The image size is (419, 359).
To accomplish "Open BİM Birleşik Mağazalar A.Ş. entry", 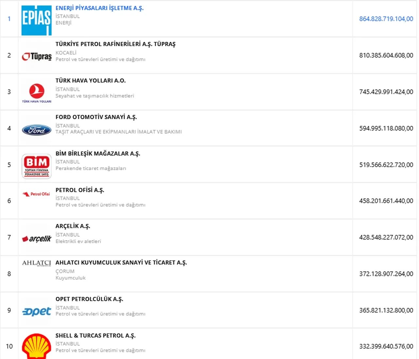I will tap(98, 154).
